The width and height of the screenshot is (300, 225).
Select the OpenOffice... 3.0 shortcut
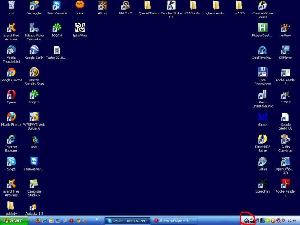click(x=285, y=165)
